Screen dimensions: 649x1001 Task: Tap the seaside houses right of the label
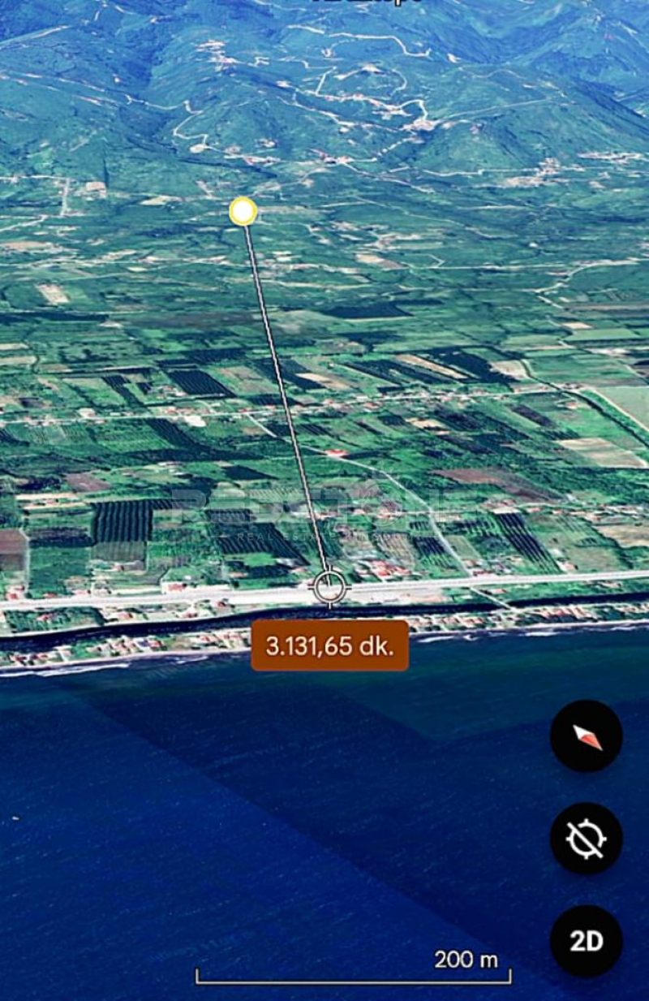click(487, 623)
